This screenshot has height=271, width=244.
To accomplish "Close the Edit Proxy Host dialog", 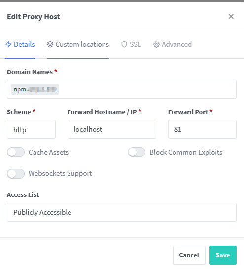I will (x=231, y=17).
